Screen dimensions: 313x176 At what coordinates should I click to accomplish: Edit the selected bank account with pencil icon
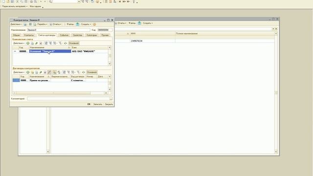coord(36,44)
